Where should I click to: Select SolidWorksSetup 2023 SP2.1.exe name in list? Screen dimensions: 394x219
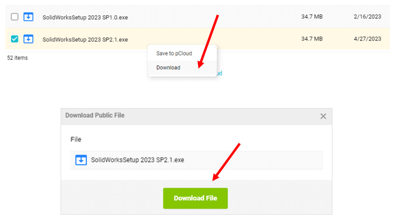pos(85,40)
